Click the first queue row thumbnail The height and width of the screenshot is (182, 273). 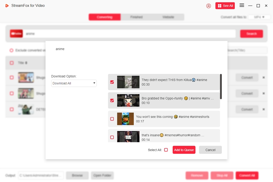(x=26, y=78)
